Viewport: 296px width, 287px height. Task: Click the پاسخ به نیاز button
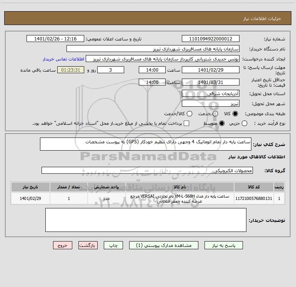click(223, 245)
